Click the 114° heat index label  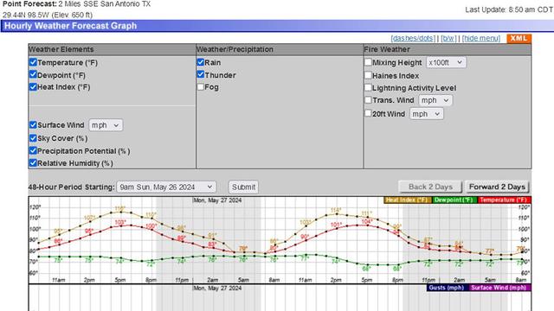(336, 210)
